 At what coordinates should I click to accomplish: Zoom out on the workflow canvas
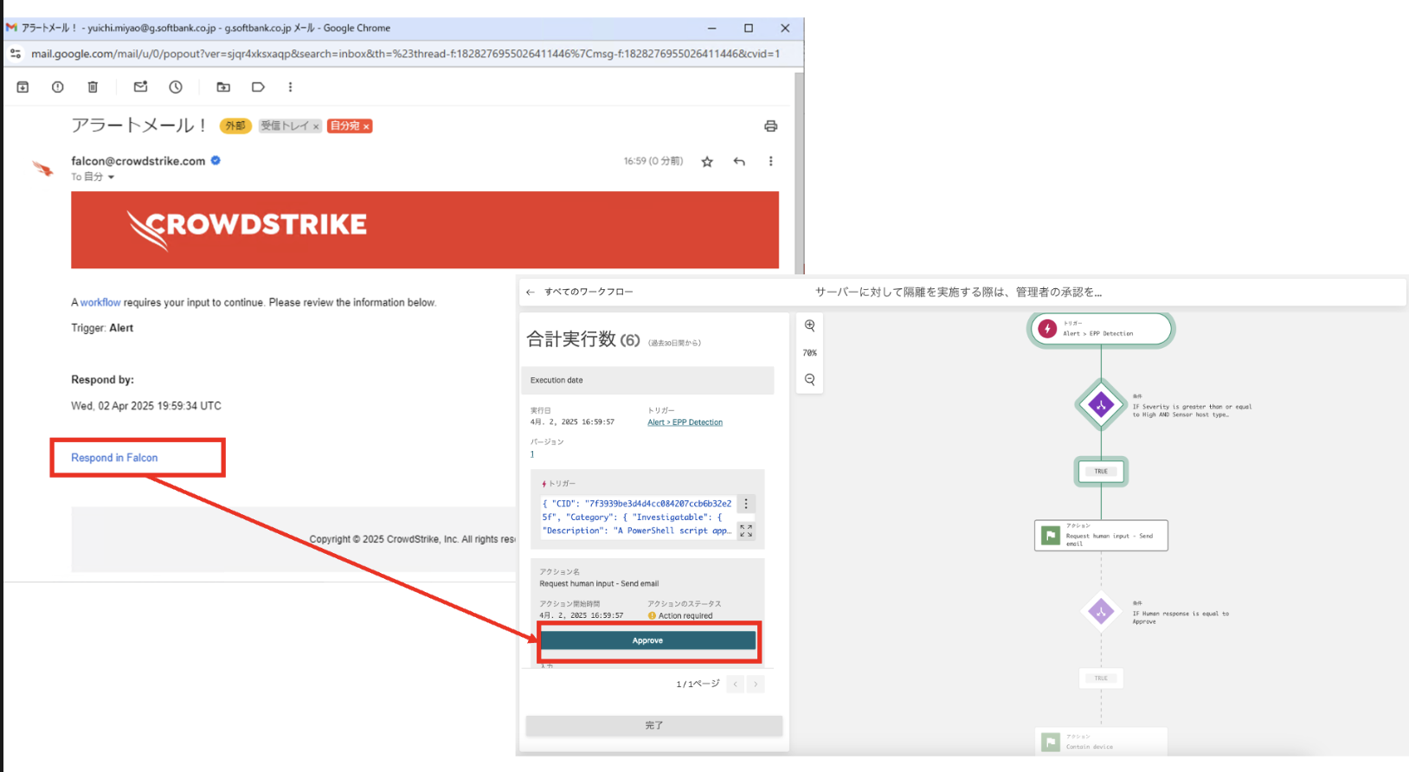809,379
